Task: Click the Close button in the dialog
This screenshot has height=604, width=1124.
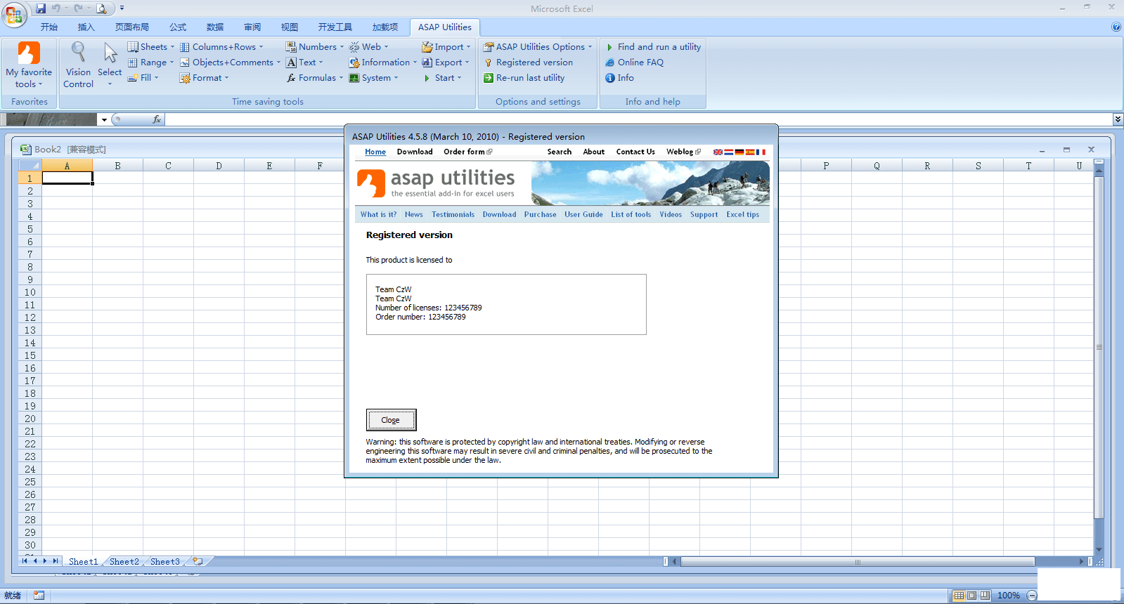Action: (x=391, y=420)
